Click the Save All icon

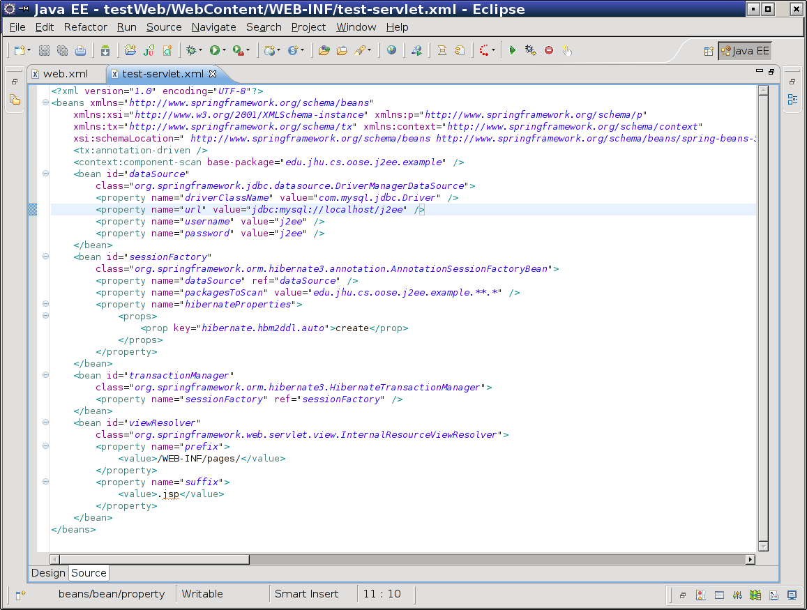[62, 50]
